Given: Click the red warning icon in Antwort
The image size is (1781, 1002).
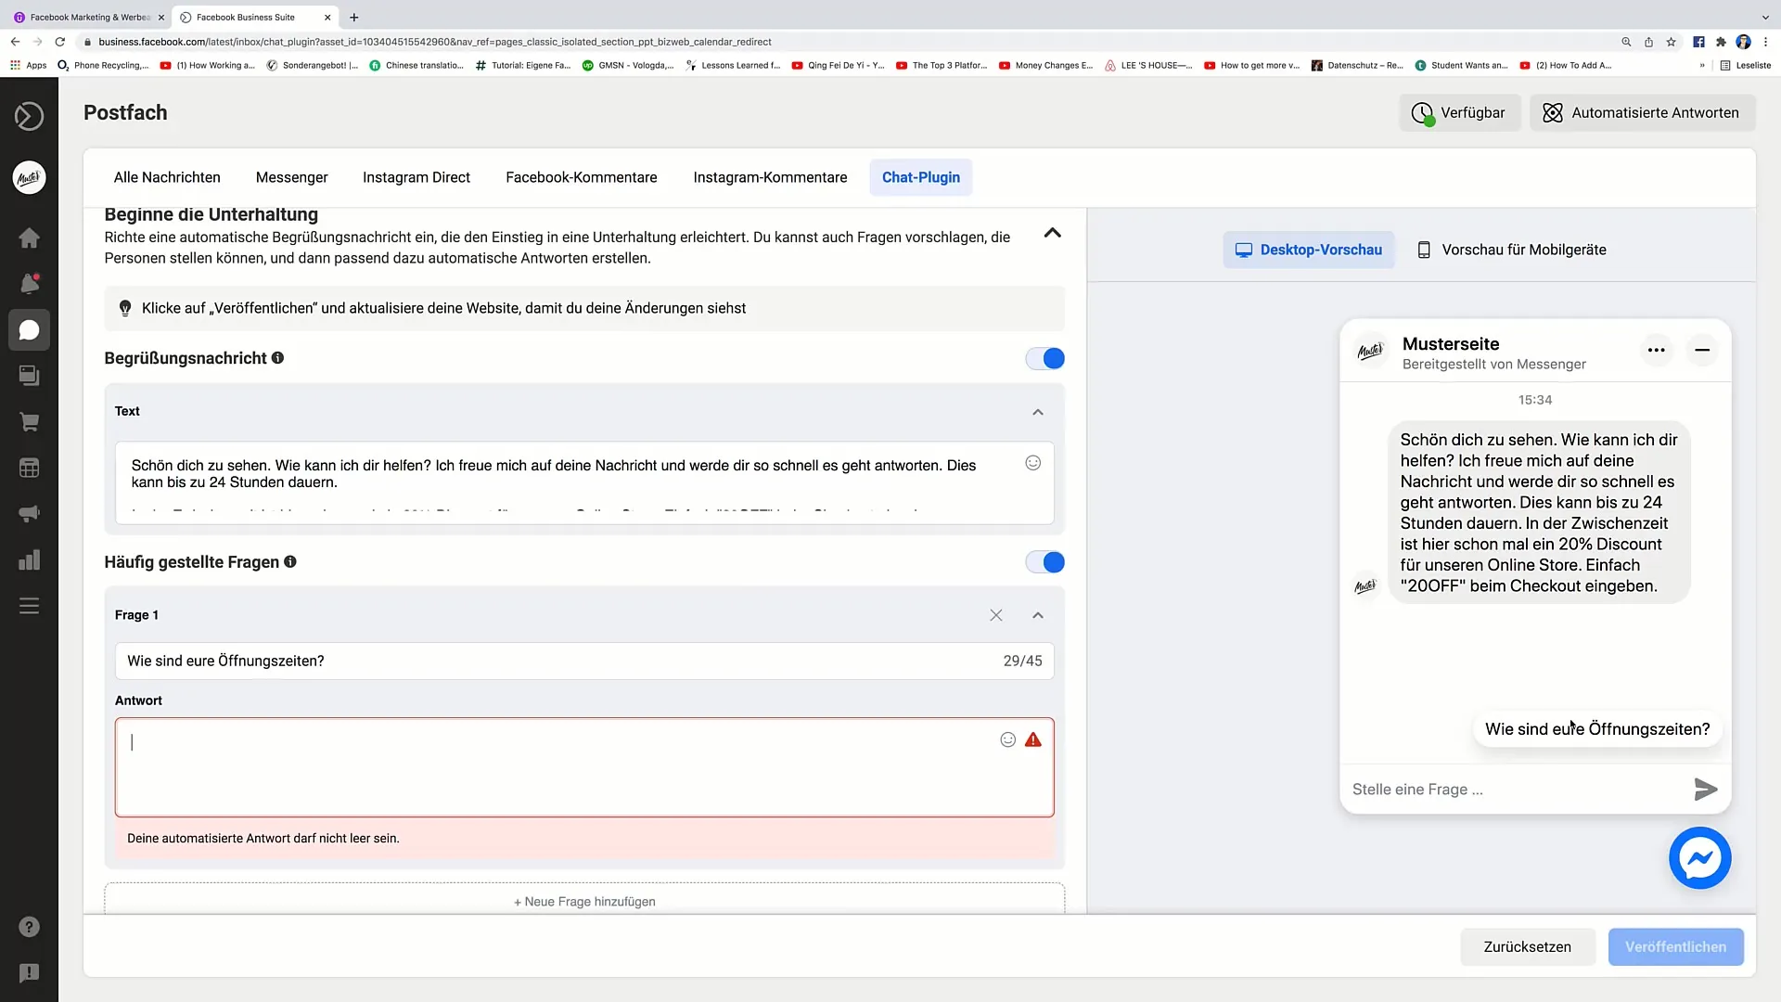Looking at the screenshot, I should (1032, 739).
